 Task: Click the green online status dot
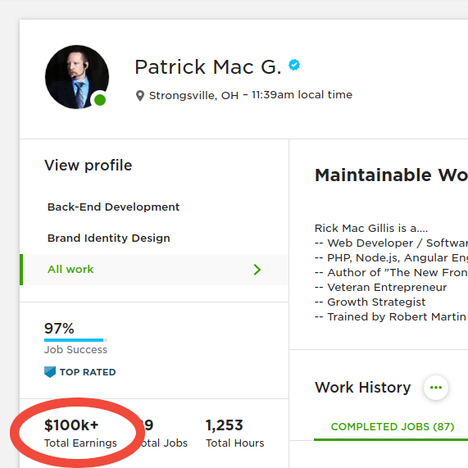click(x=100, y=100)
